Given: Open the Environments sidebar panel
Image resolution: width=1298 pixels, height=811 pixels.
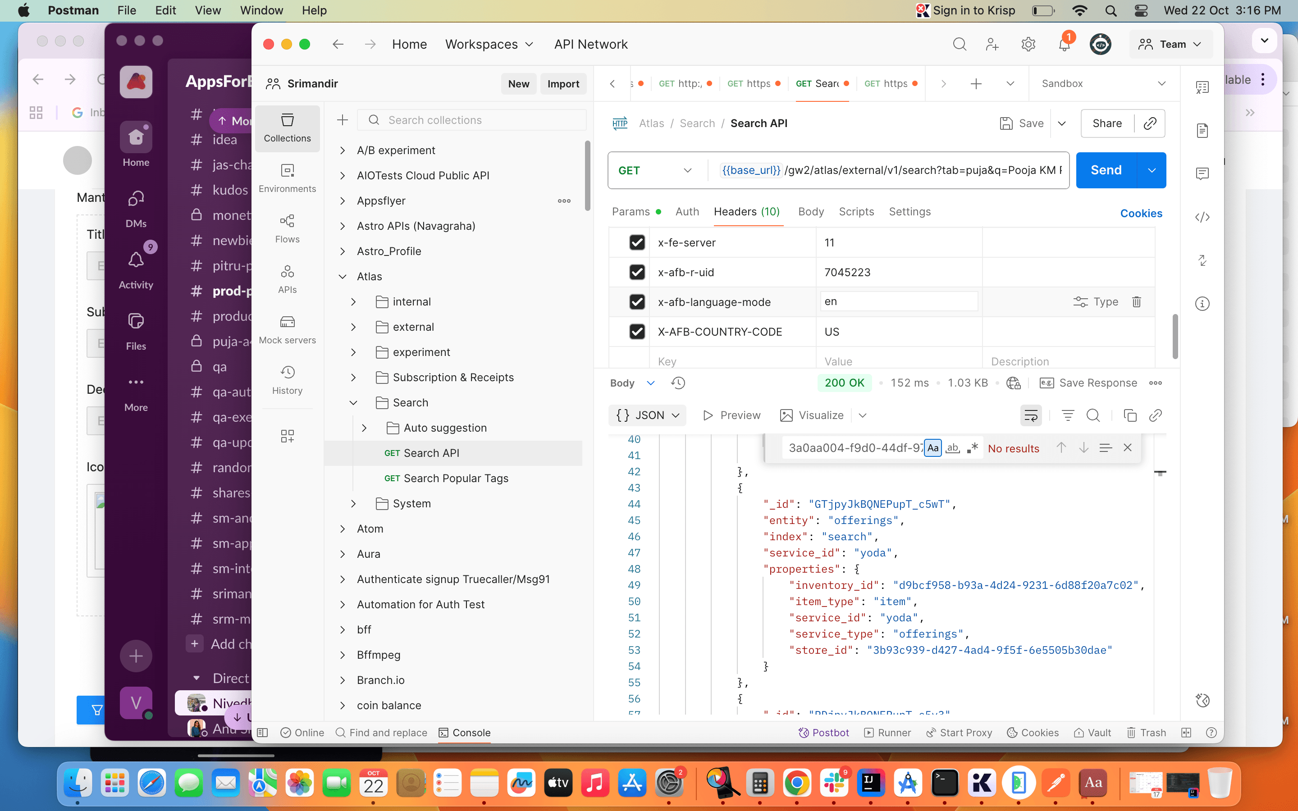Looking at the screenshot, I should click(287, 178).
